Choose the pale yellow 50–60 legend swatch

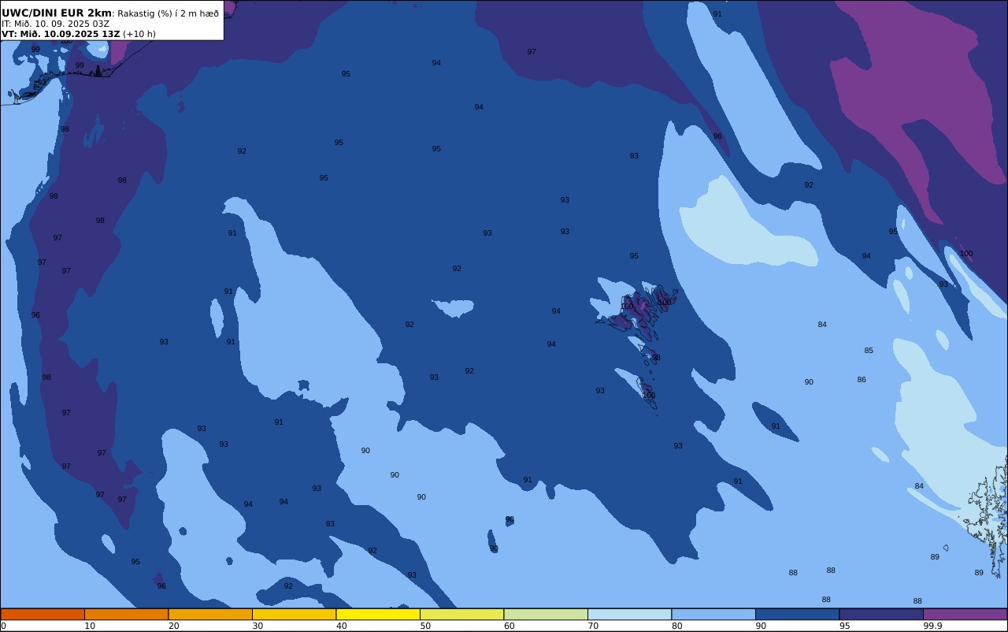[x=461, y=614]
